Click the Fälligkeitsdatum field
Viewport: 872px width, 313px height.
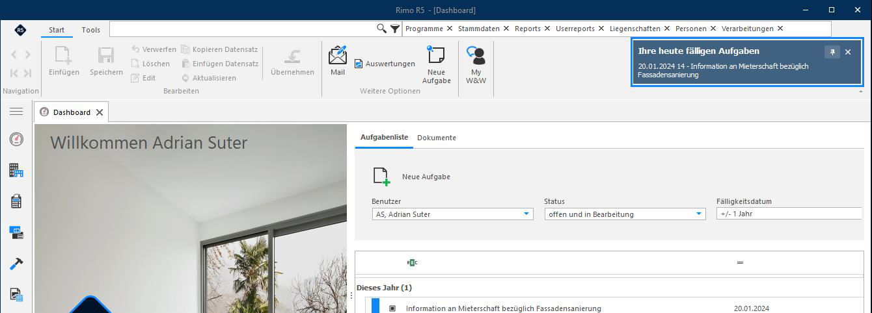(x=789, y=214)
